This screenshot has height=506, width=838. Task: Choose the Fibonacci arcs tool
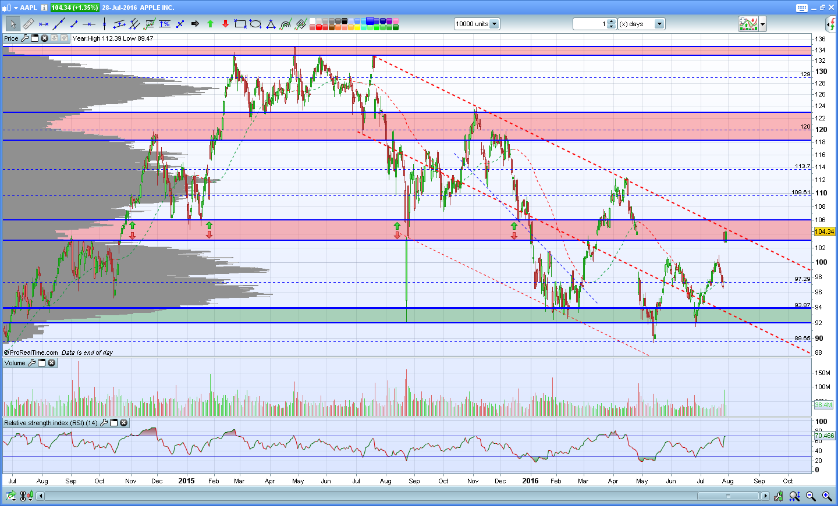tap(286, 24)
